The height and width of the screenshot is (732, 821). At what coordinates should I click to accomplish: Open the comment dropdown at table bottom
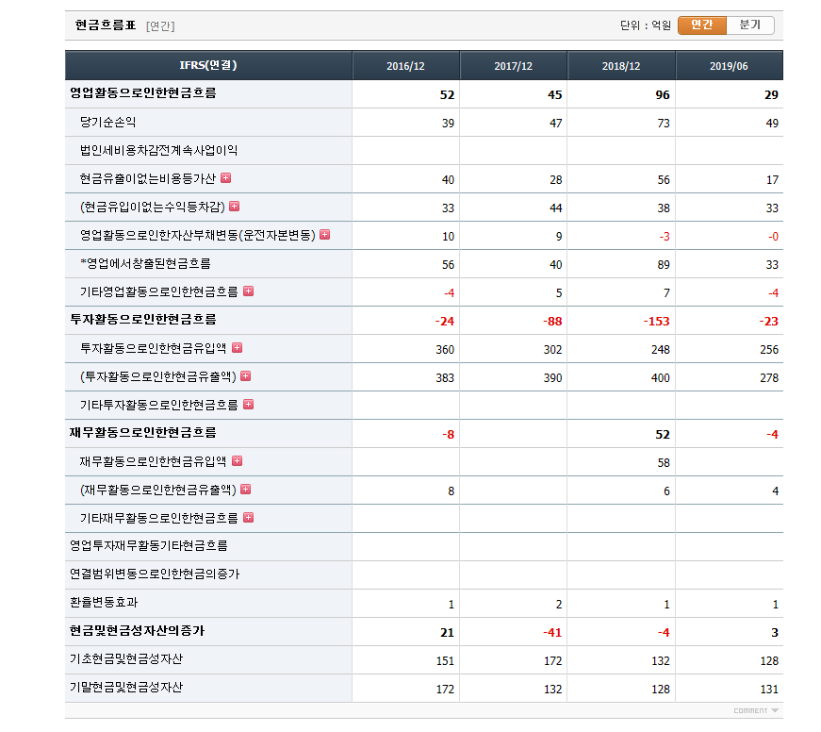coord(756,710)
